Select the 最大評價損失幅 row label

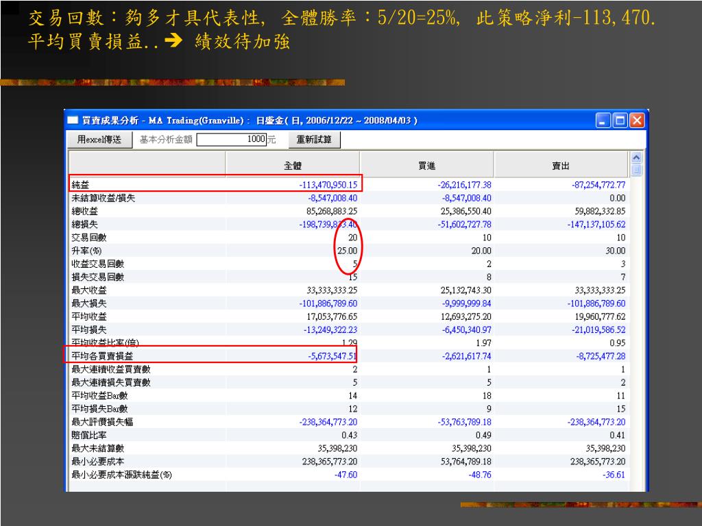[x=103, y=422]
